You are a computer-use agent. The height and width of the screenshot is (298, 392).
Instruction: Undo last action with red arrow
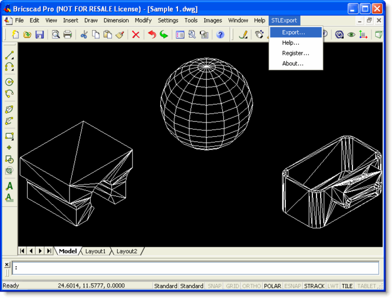coord(151,35)
